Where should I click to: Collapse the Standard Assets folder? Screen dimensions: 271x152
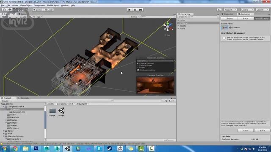[4, 136]
